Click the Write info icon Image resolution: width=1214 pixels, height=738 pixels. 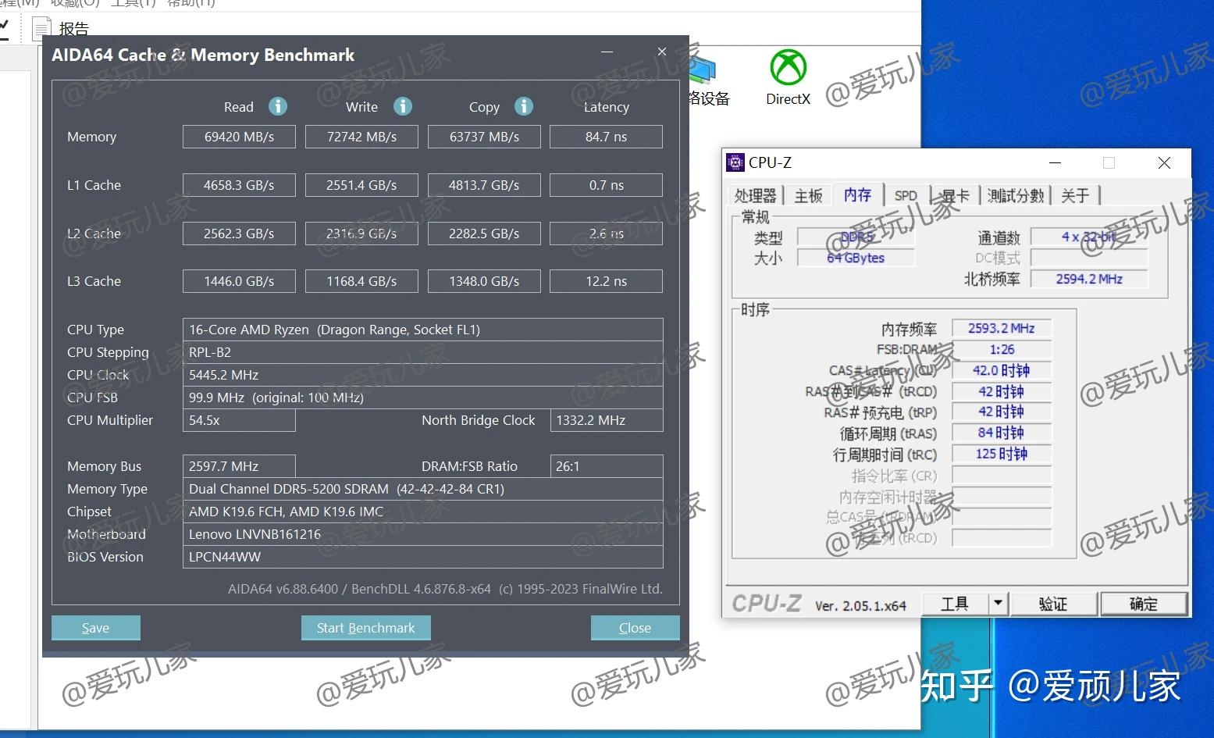(403, 106)
